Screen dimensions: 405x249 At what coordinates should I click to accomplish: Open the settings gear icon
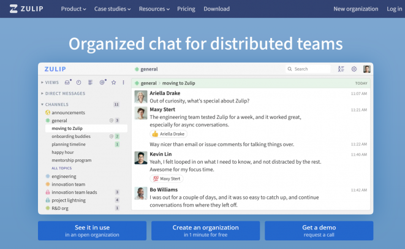354,69
